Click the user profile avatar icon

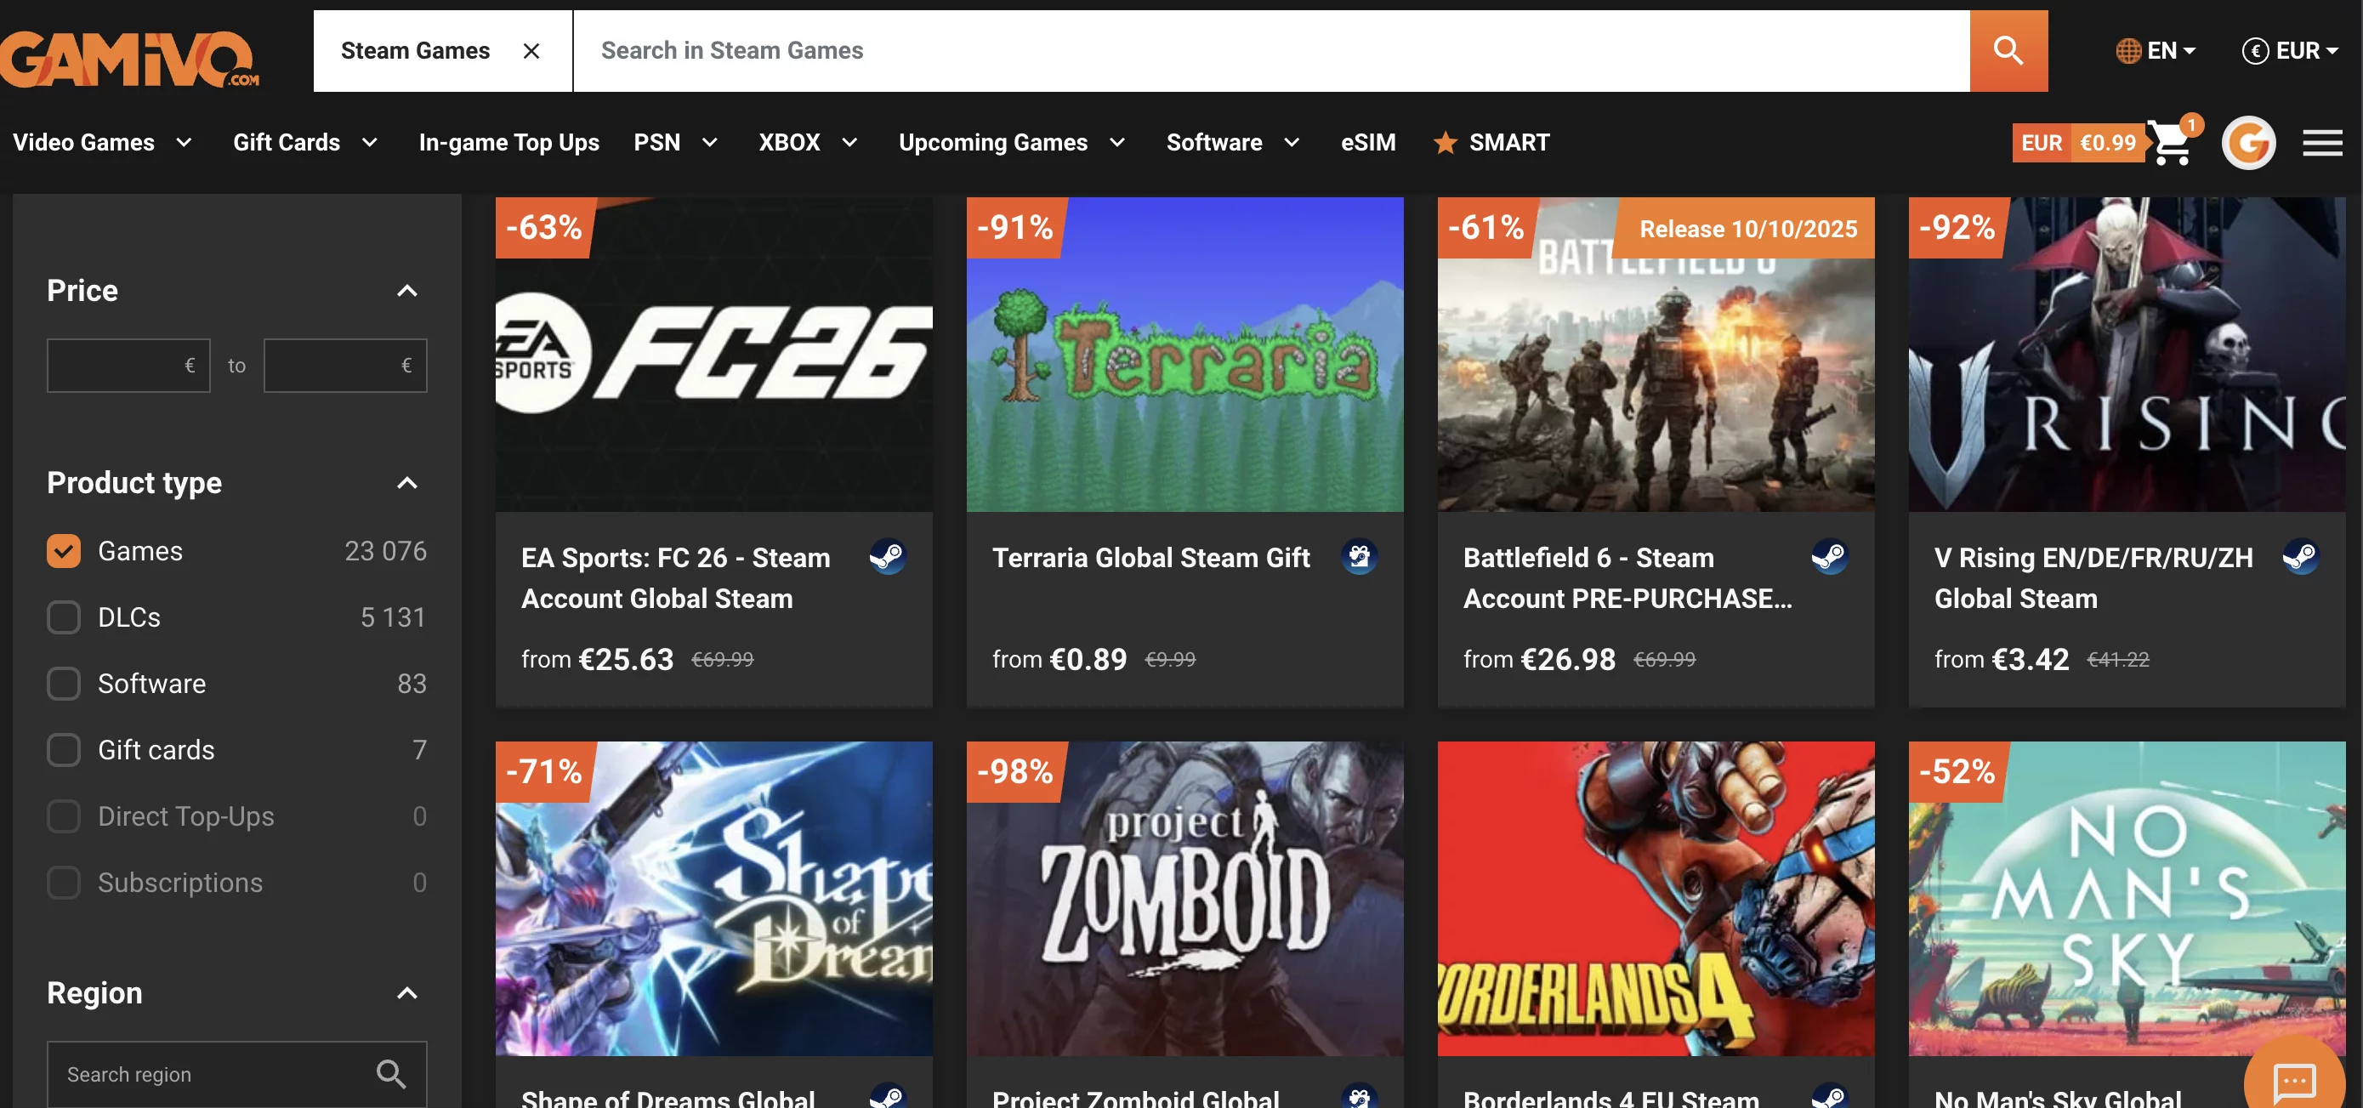click(2247, 143)
